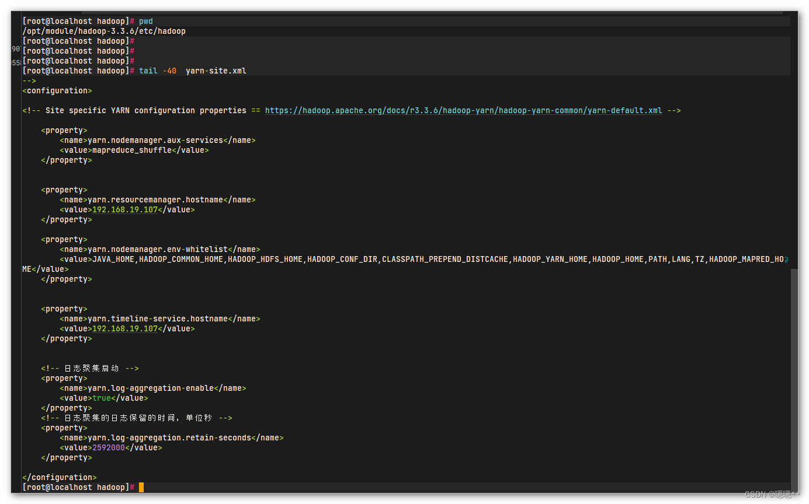The height and width of the screenshot is (504, 809).
Task: Click the 'pwd' command on the first line
Action: pyautogui.click(x=146, y=21)
